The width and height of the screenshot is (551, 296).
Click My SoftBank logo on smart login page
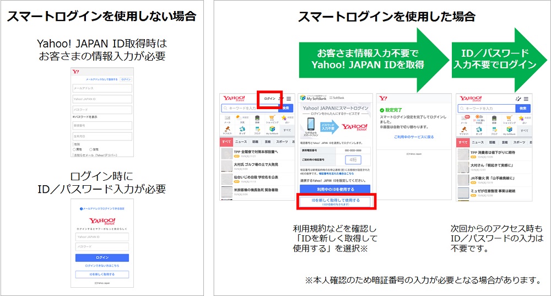pyautogui.click(x=314, y=98)
